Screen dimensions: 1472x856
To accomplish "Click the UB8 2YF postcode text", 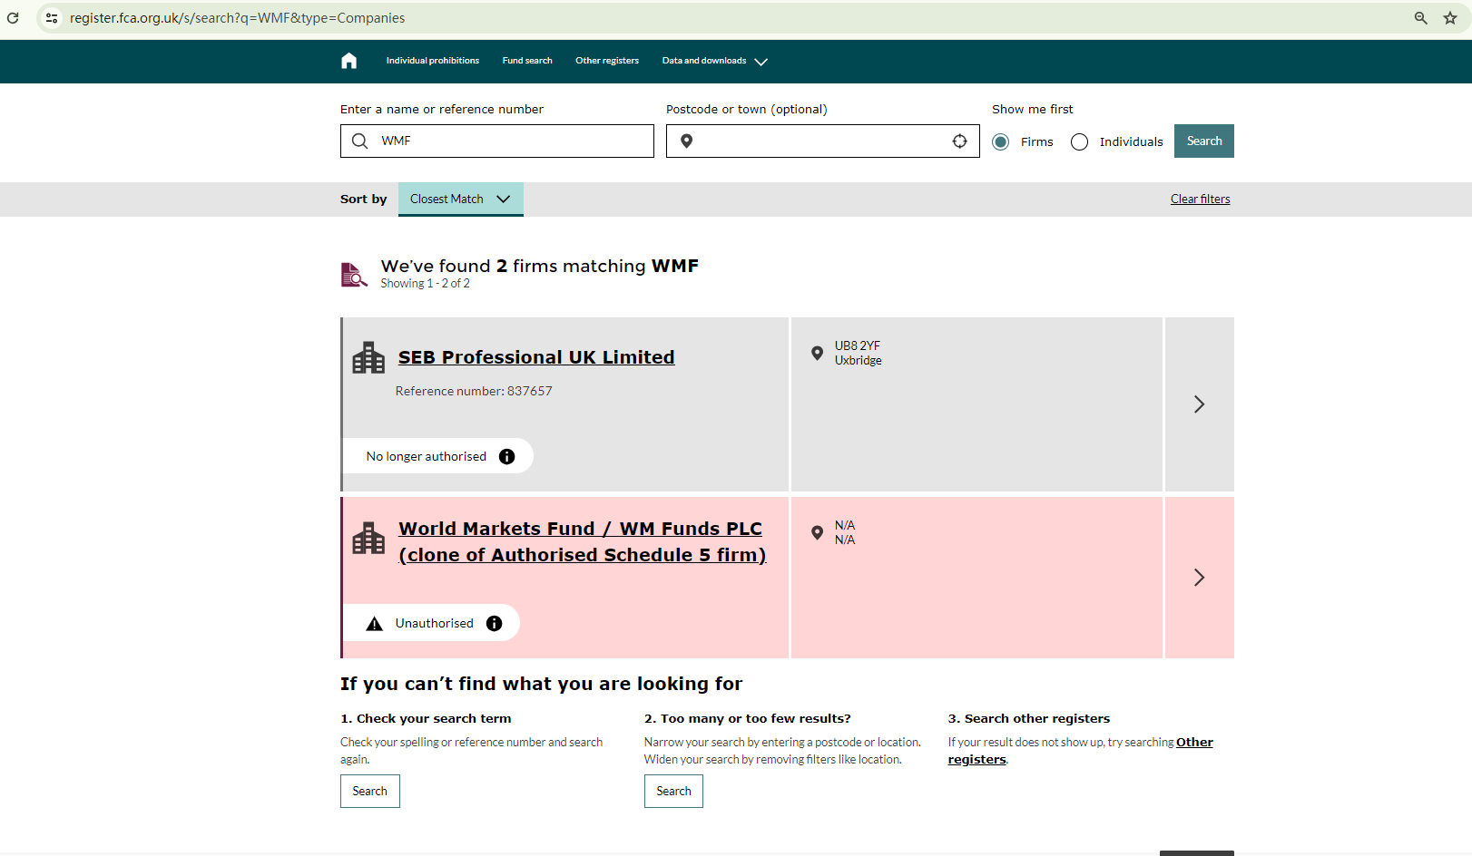I will click(x=858, y=345).
